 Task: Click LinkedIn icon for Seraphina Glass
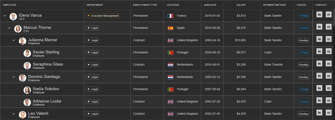click(x=319, y=64)
